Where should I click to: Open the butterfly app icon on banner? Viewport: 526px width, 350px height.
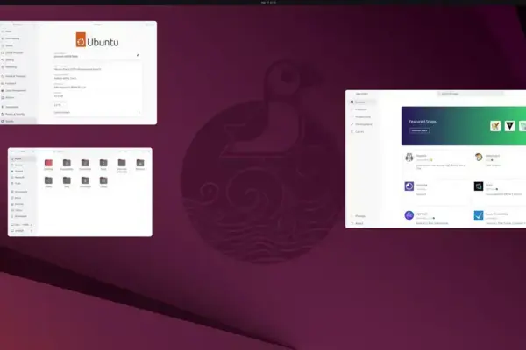coord(495,126)
